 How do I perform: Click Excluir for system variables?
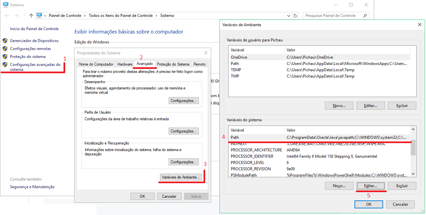(402, 186)
